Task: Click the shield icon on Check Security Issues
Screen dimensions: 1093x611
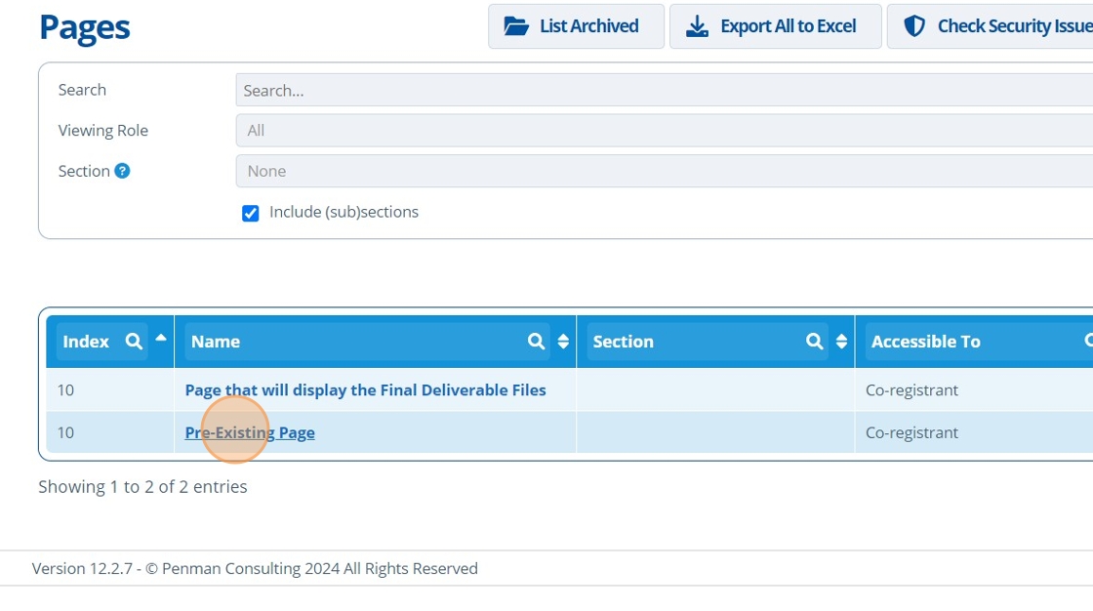Action: (914, 26)
